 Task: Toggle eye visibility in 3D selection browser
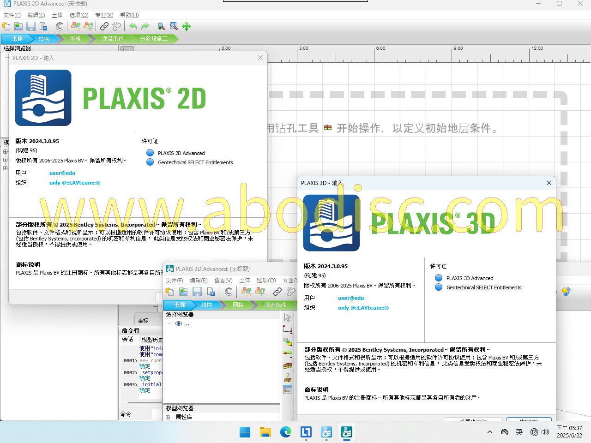(x=179, y=323)
